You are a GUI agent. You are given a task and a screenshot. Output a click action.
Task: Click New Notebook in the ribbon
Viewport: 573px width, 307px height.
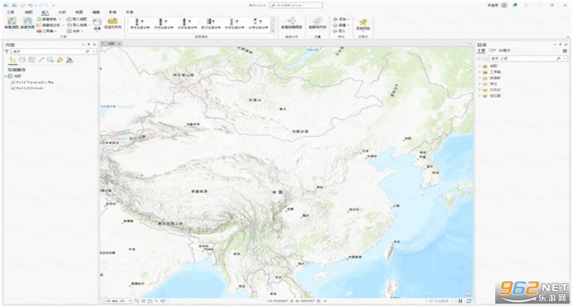[x=50, y=25]
